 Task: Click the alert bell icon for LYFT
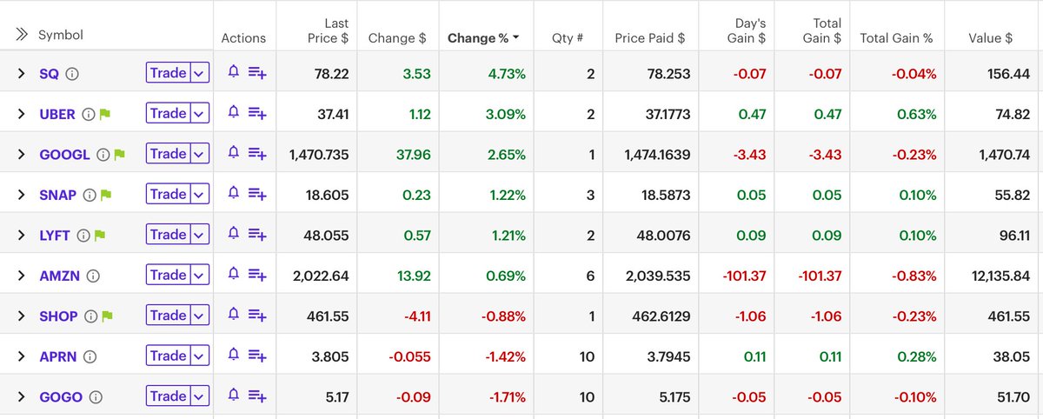tap(233, 234)
